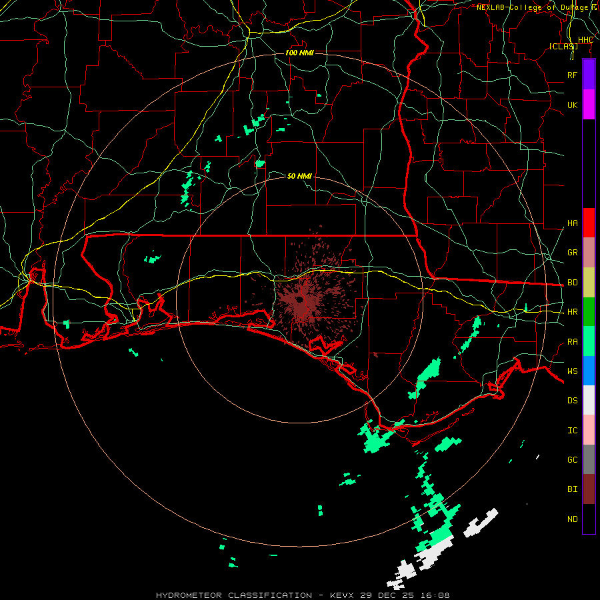Click the 50 NMI range ring label
The image size is (600, 600).
tap(299, 176)
